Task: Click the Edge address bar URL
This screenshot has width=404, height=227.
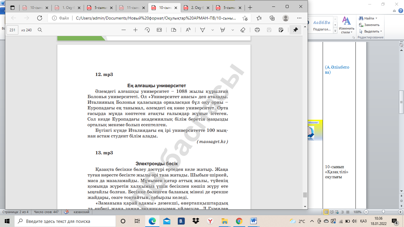Action: pos(156,18)
